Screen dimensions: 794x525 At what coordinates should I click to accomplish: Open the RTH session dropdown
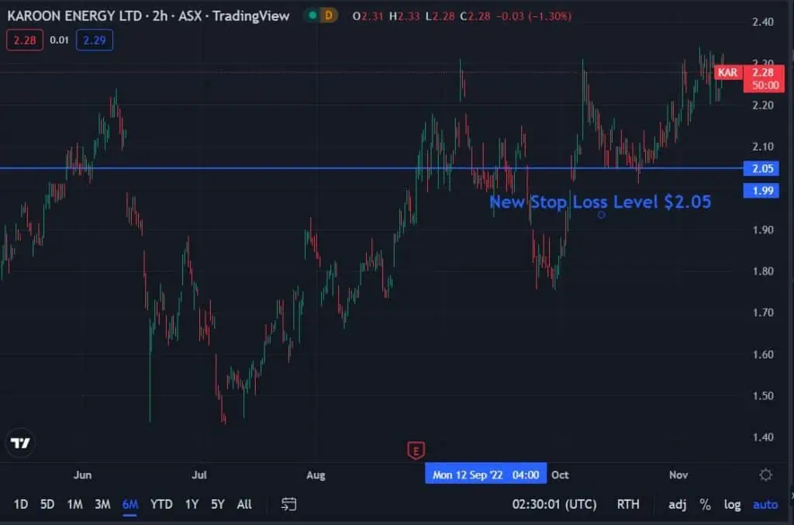[x=628, y=504]
